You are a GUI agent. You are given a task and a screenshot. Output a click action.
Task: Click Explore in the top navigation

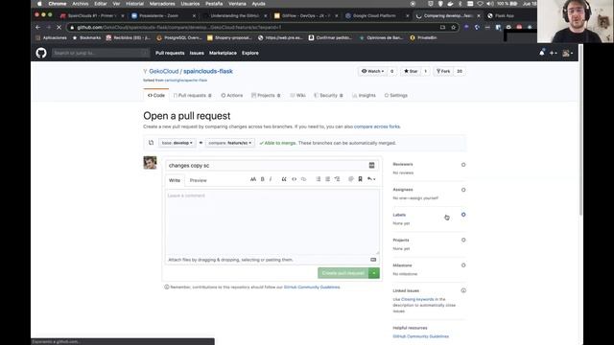point(250,53)
